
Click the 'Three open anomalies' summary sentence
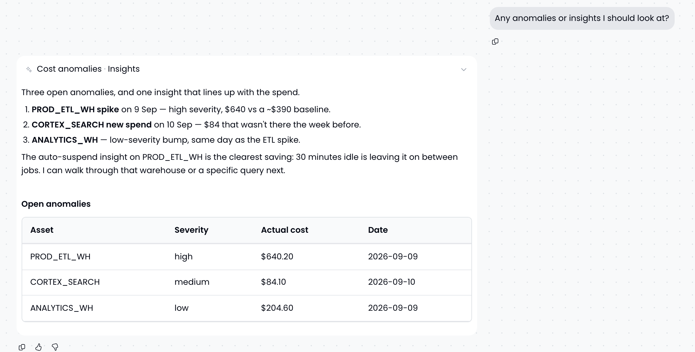pos(160,92)
